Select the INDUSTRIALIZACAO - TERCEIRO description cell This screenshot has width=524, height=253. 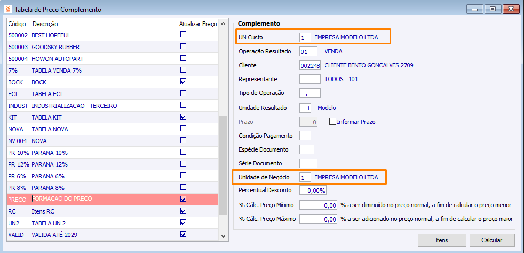[x=105, y=106]
